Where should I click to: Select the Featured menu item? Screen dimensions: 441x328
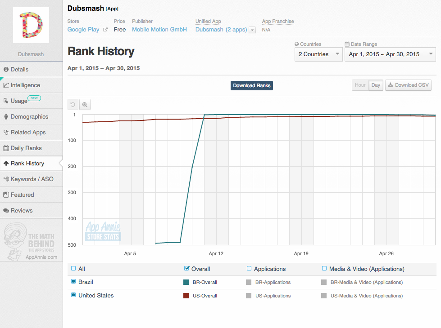click(21, 195)
